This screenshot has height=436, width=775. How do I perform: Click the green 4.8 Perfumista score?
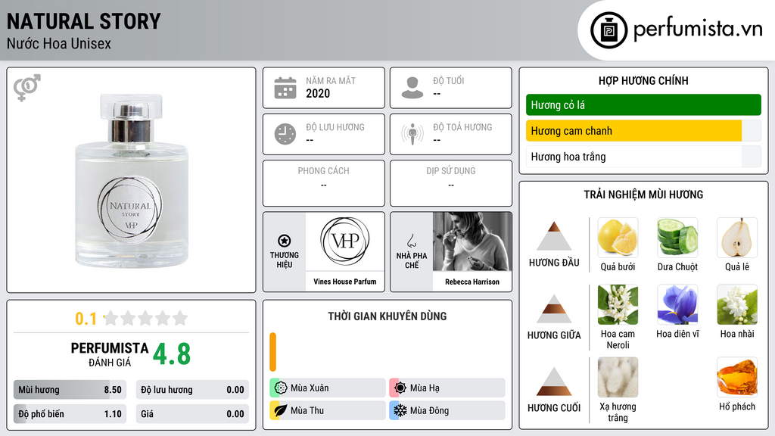click(x=172, y=354)
